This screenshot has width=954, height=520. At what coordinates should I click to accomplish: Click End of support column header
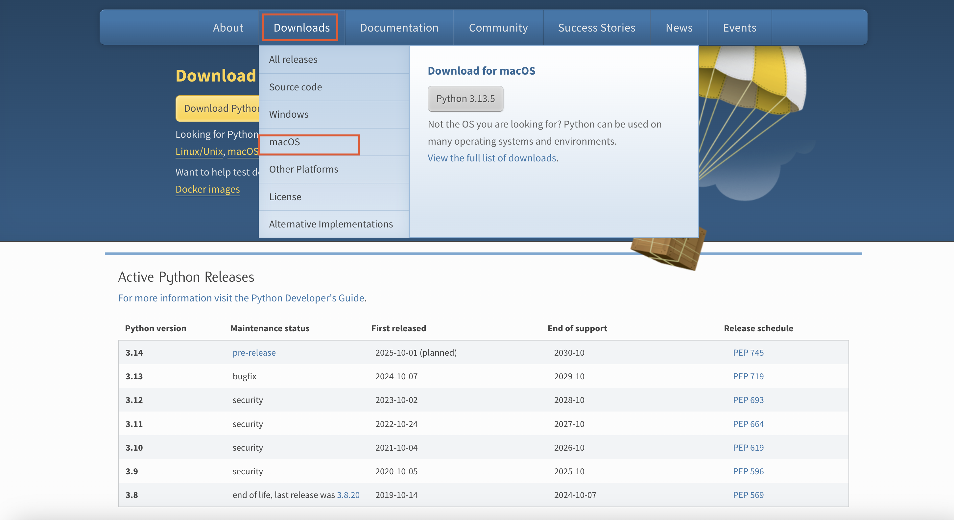(x=577, y=328)
